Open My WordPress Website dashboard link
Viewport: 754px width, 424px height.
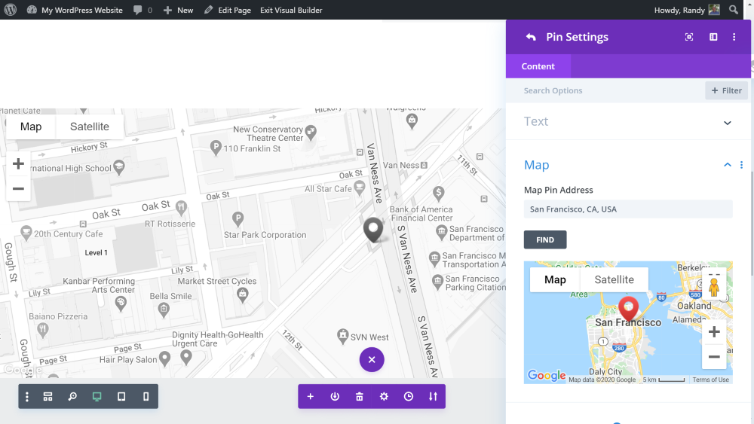pos(75,10)
